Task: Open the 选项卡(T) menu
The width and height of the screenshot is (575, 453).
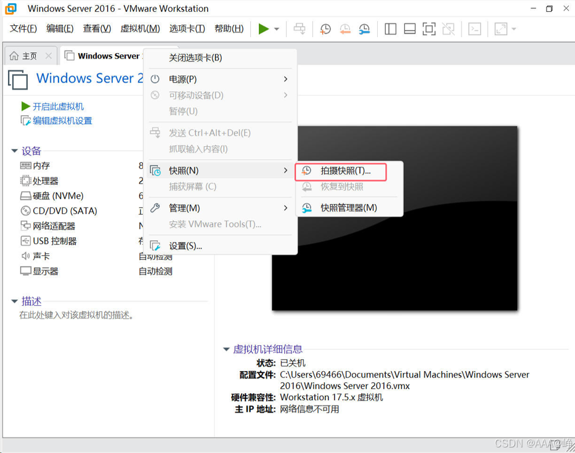Action: pyautogui.click(x=187, y=28)
